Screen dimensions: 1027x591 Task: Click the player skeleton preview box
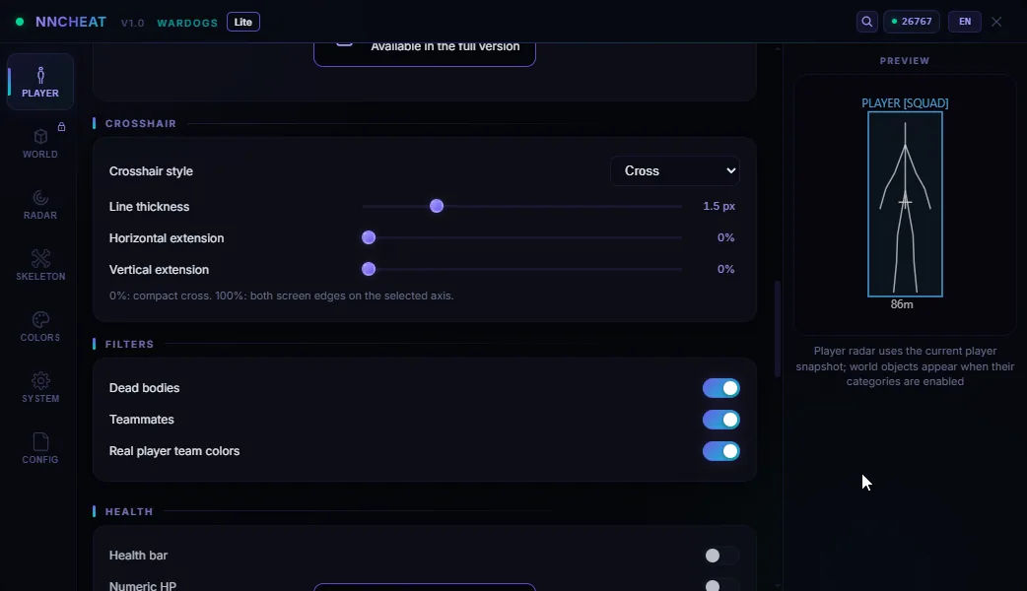point(905,204)
